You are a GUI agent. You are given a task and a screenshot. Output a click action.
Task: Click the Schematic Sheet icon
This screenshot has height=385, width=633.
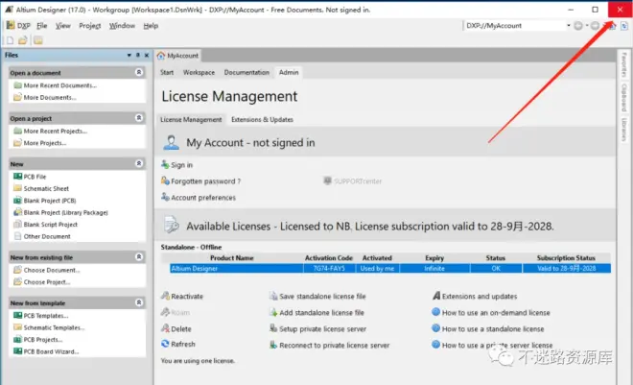[17, 188]
